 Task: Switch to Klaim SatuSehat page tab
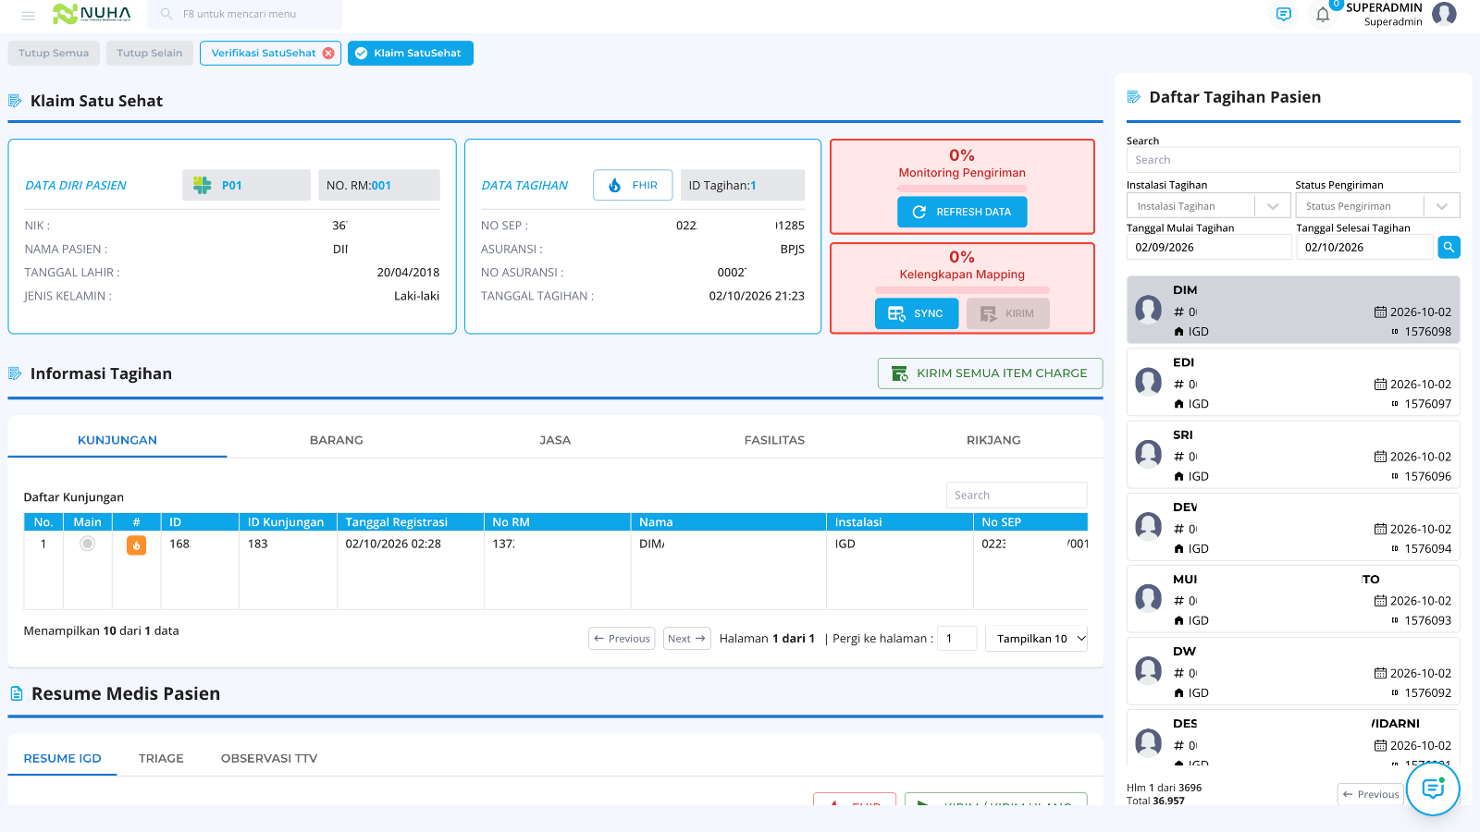411,54
